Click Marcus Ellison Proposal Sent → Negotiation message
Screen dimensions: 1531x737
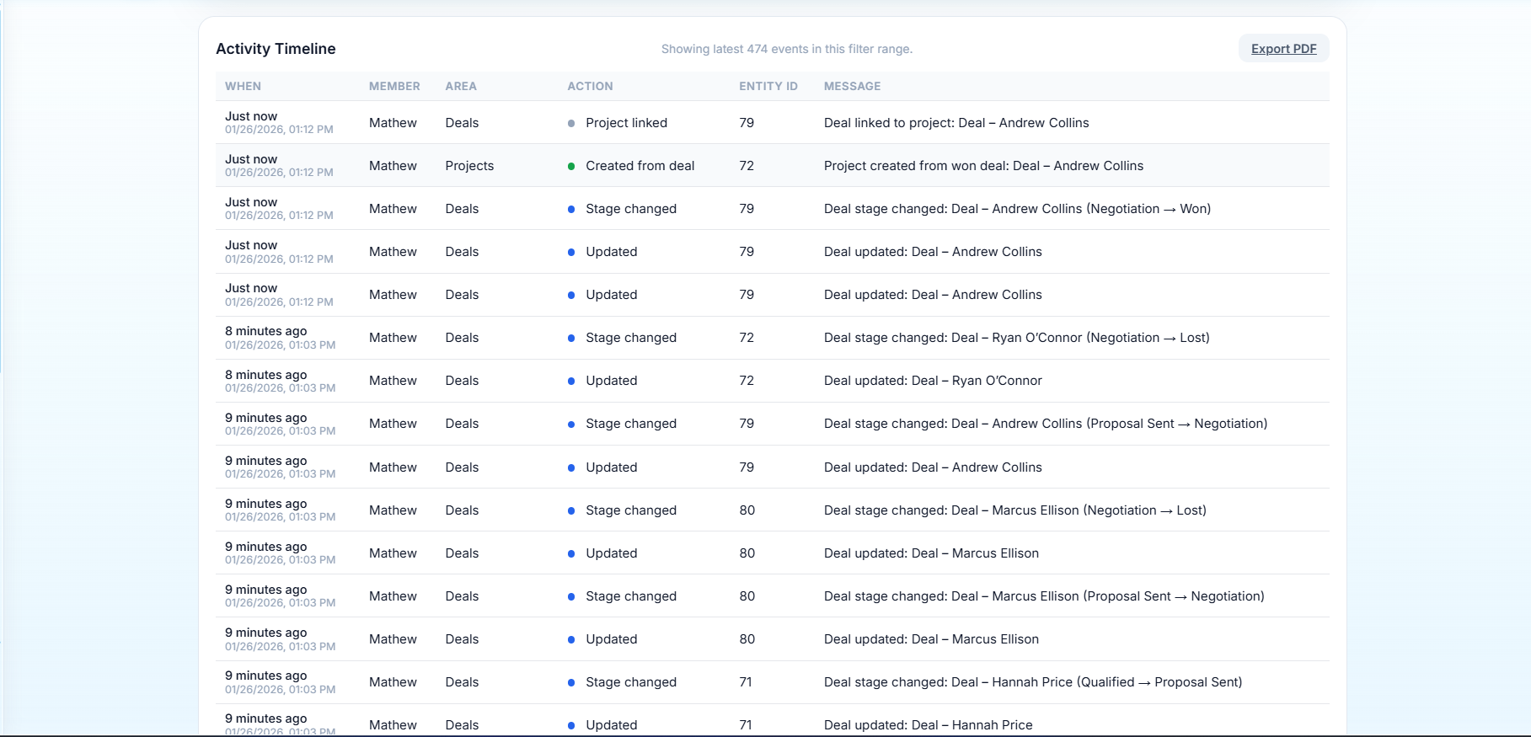1043,596
